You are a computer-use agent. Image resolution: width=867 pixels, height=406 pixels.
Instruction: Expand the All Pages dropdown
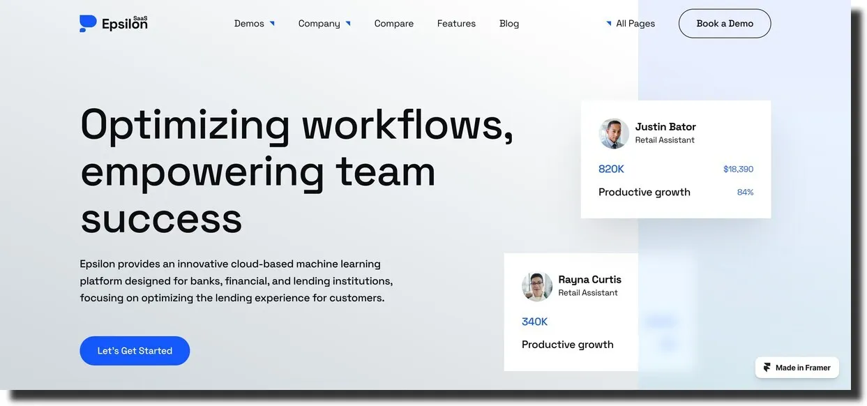point(631,24)
